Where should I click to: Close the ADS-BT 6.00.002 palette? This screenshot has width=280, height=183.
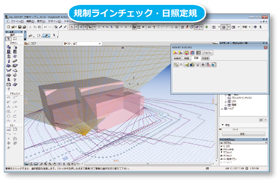(x=266, y=47)
